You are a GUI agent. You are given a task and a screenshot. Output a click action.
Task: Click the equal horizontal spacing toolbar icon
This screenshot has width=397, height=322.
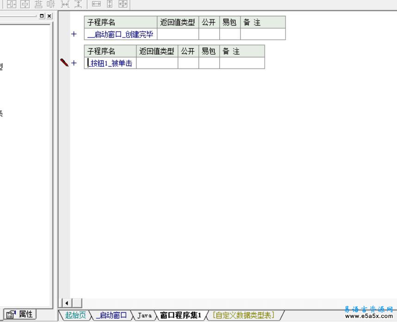coord(65,4)
